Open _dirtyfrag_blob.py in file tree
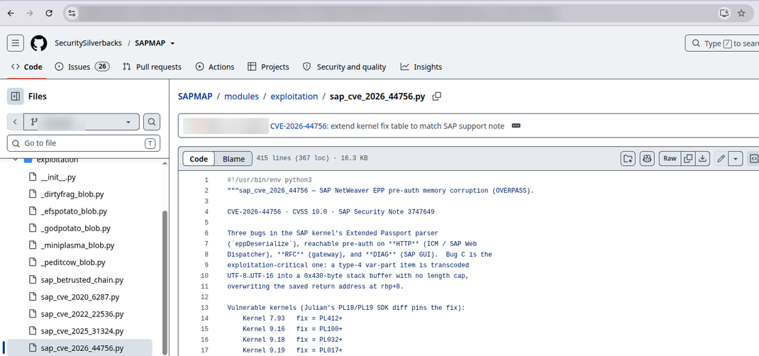 click(x=72, y=194)
